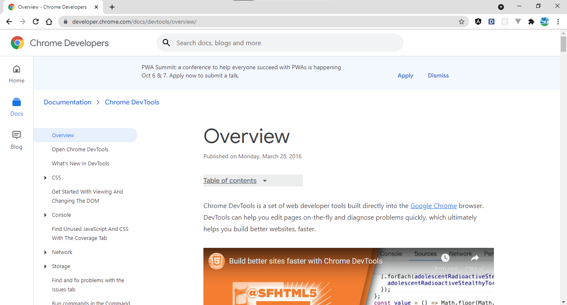
Task: Open What's New In DevTools sidebar page
Action: coord(81,164)
